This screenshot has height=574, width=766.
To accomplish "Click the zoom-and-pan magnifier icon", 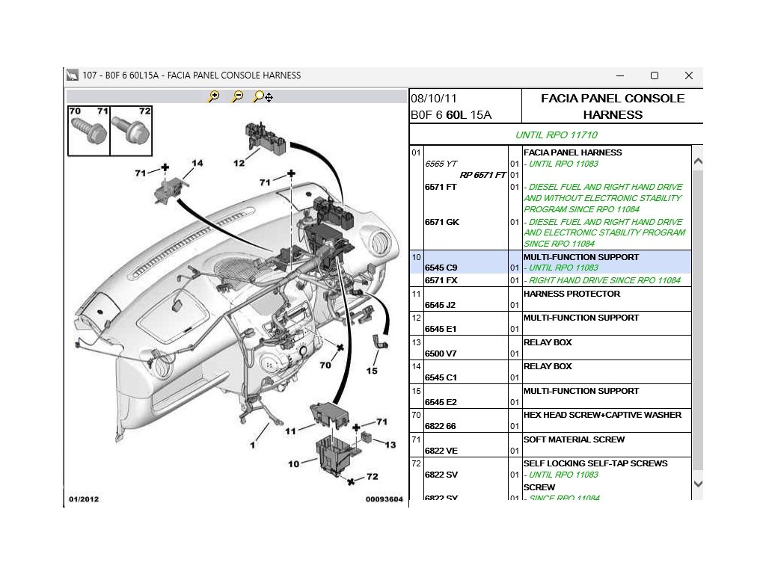I will point(263,96).
